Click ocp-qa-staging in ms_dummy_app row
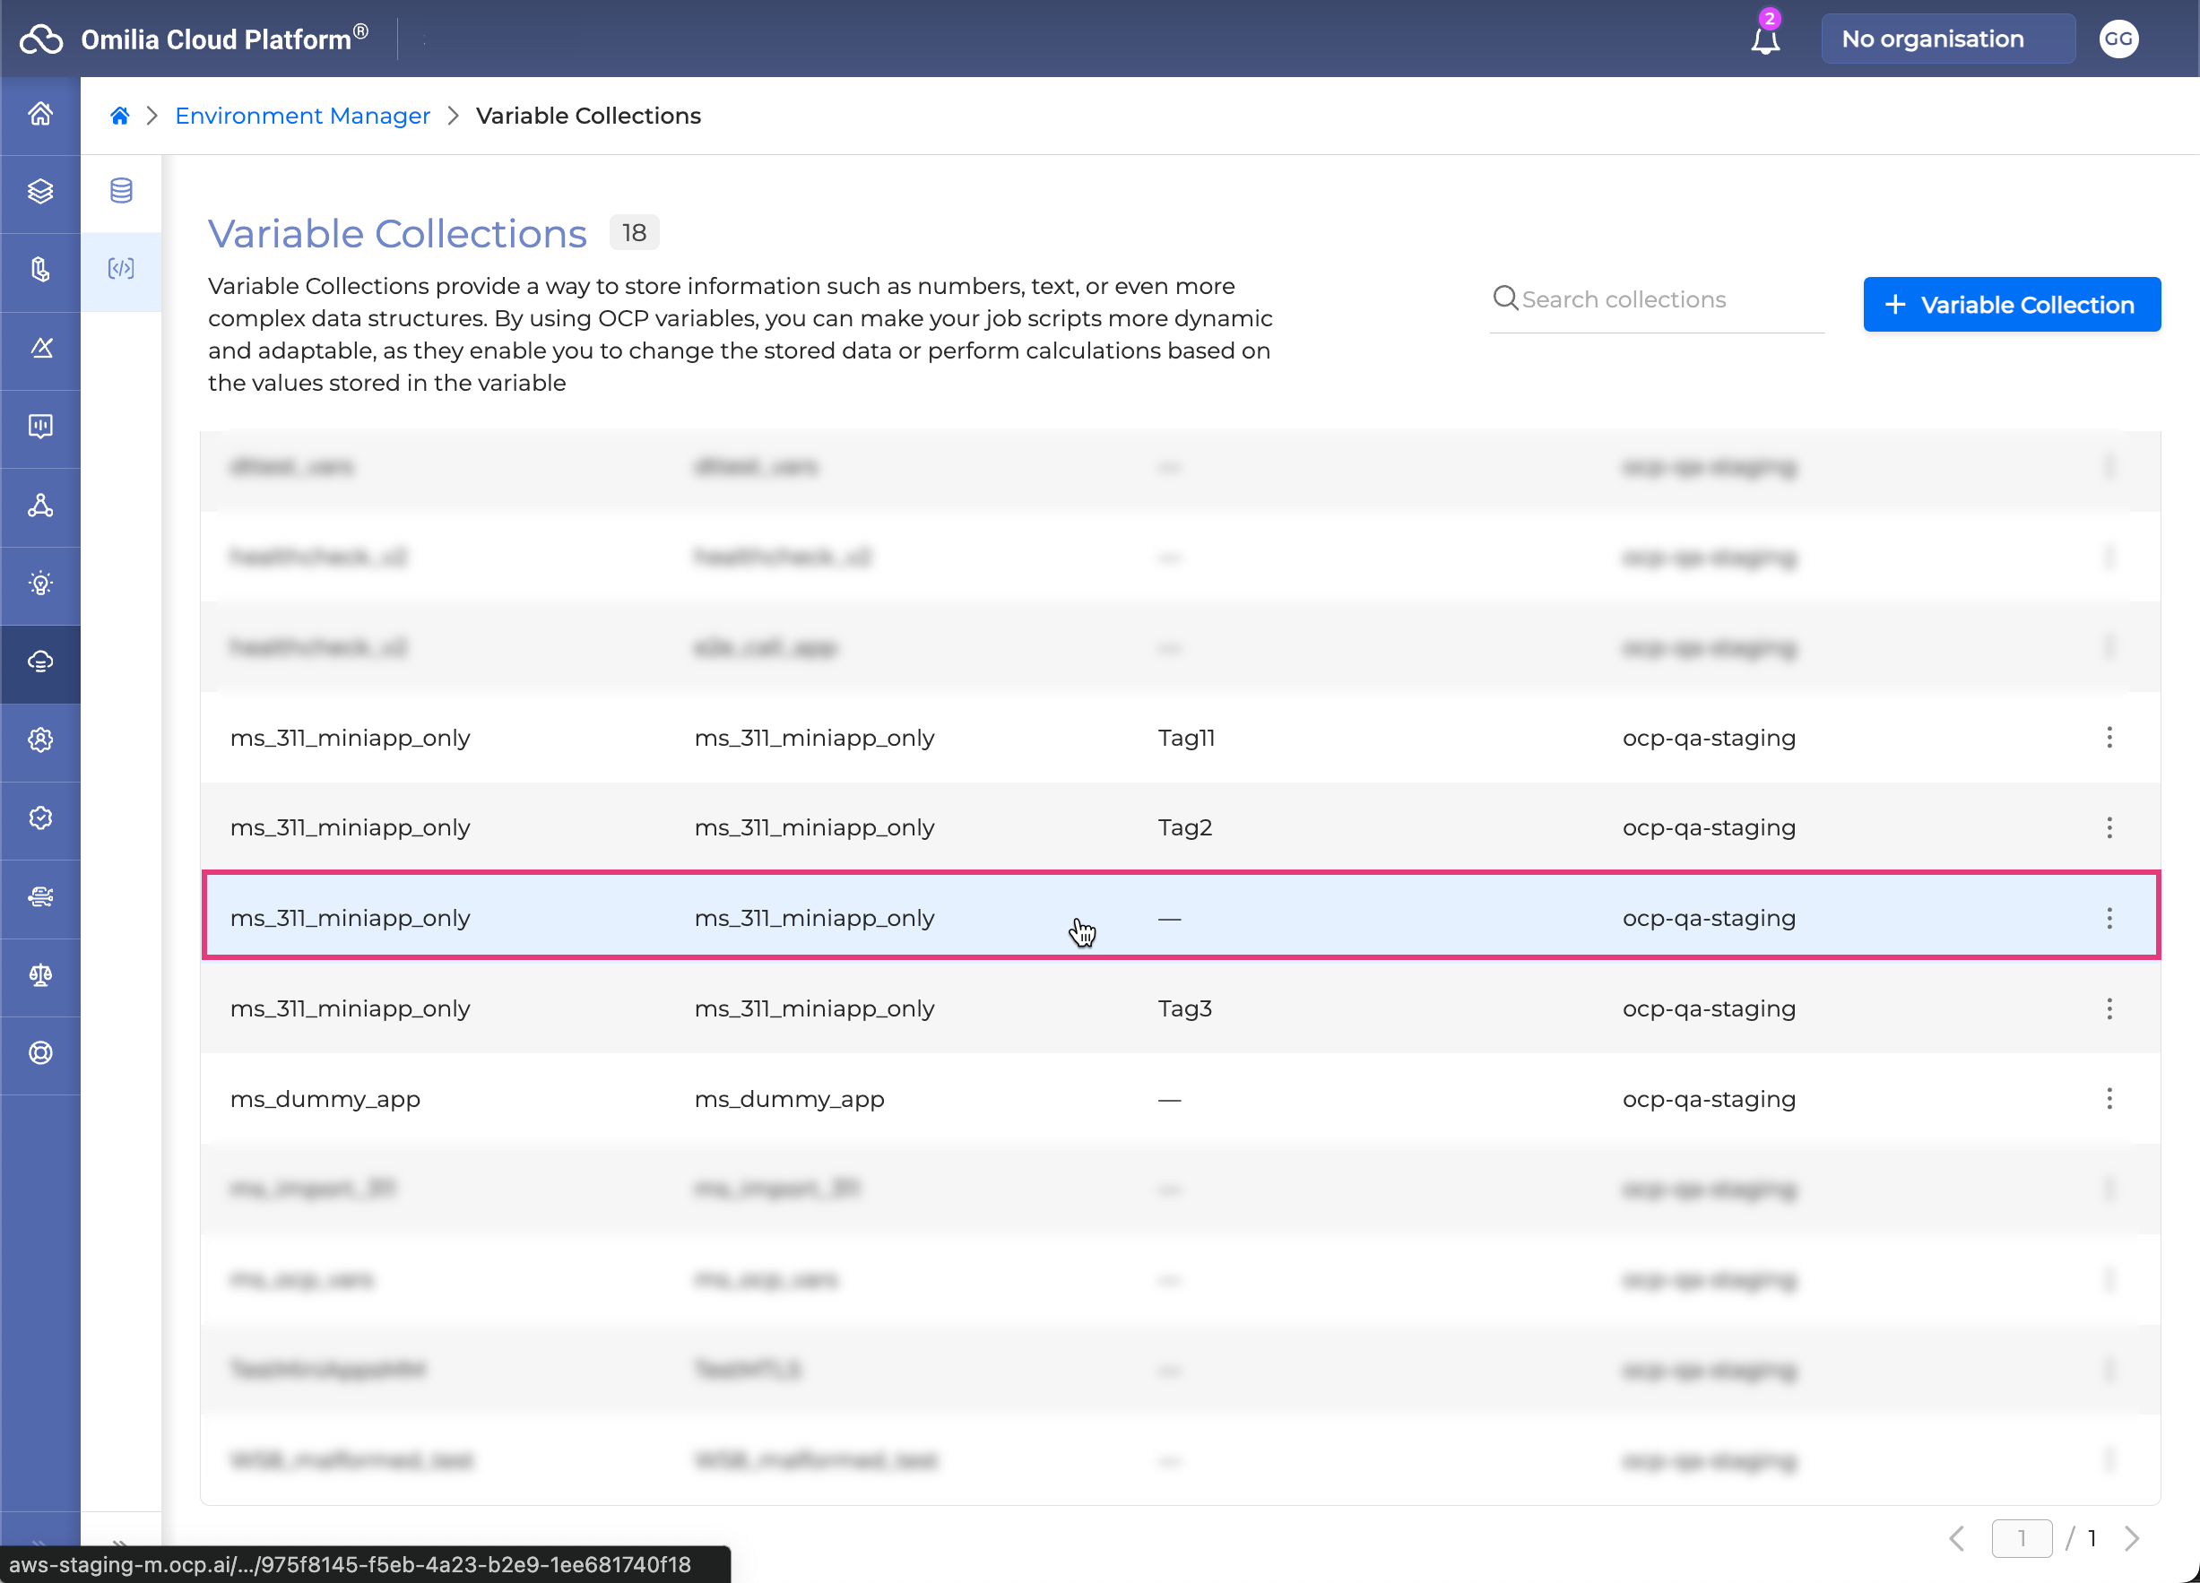This screenshot has width=2200, height=1583. point(1708,1099)
